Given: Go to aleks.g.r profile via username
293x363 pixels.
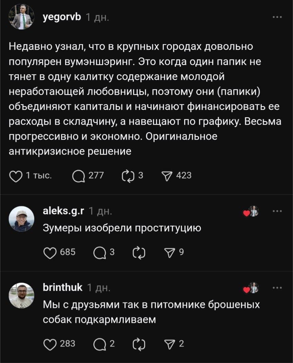Looking at the screenshot, I should tap(63, 211).
